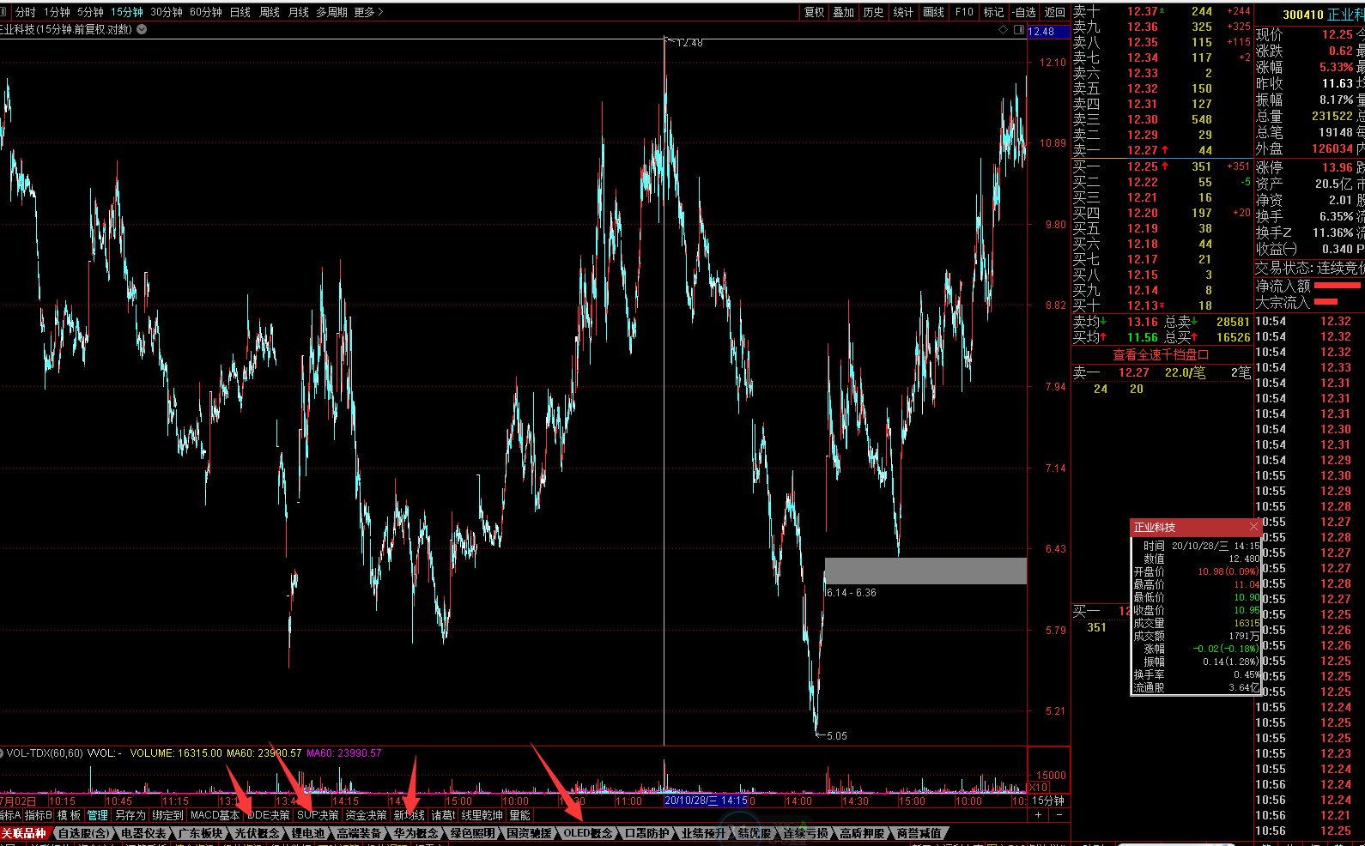
Task: Open the 高质押股 sector tab
Action: coord(862,833)
